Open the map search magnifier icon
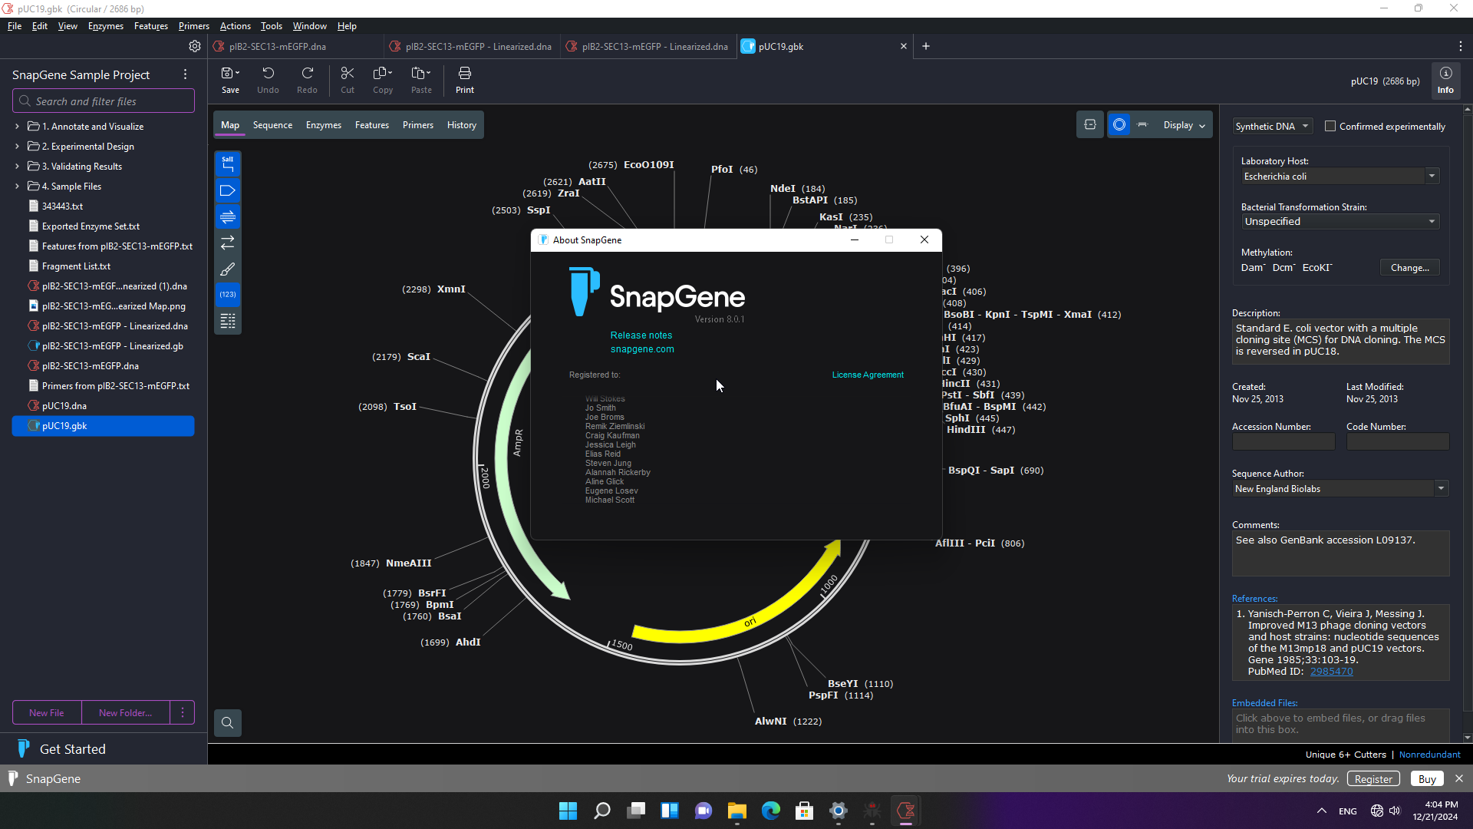This screenshot has height=829, width=1473. coord(228,722)
